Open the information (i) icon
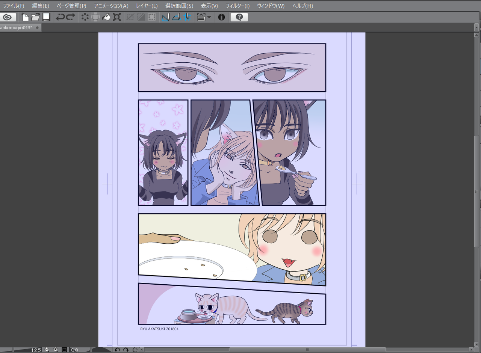The width and height of the screenshot is (481, 353). click(x=221, y=17)
